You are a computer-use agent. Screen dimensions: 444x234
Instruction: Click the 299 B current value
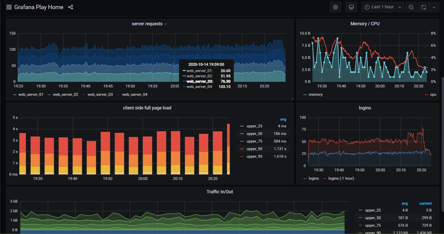[427, 218]
